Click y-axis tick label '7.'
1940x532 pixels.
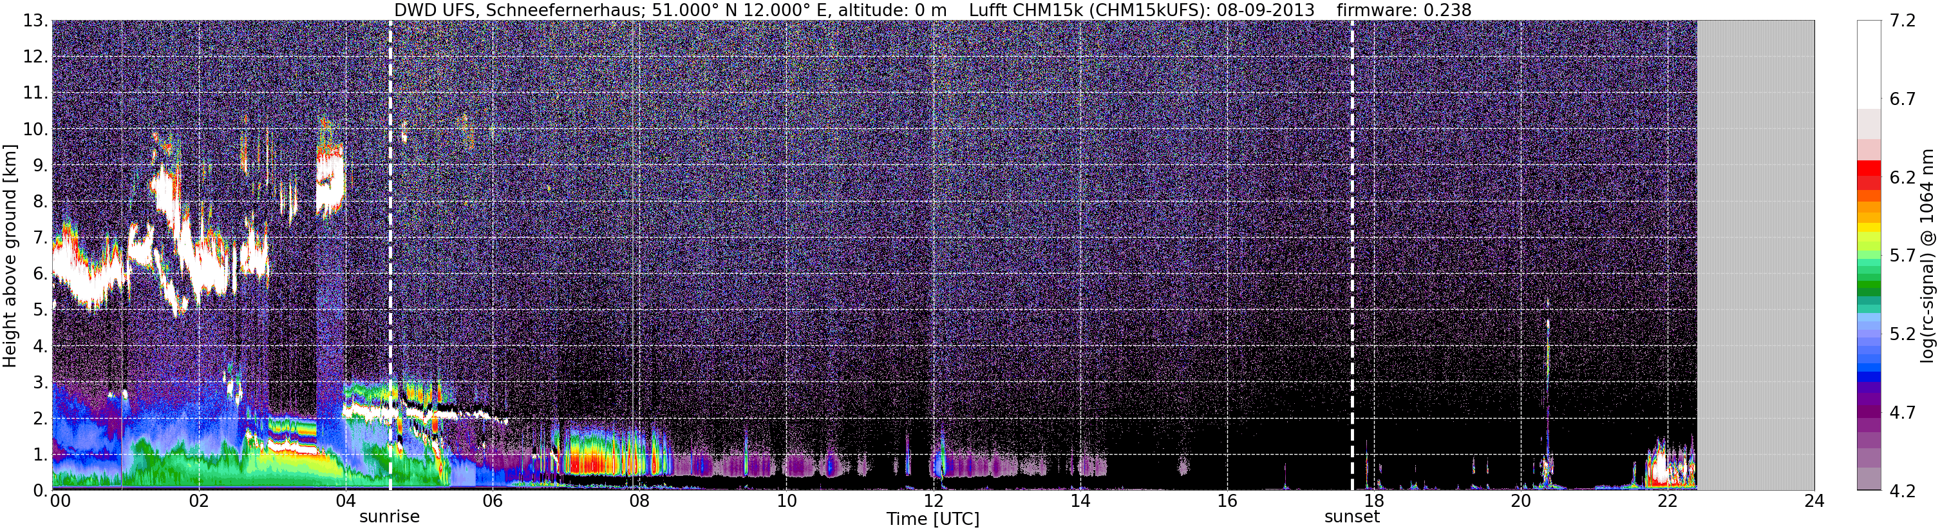(x=41, y=238)
